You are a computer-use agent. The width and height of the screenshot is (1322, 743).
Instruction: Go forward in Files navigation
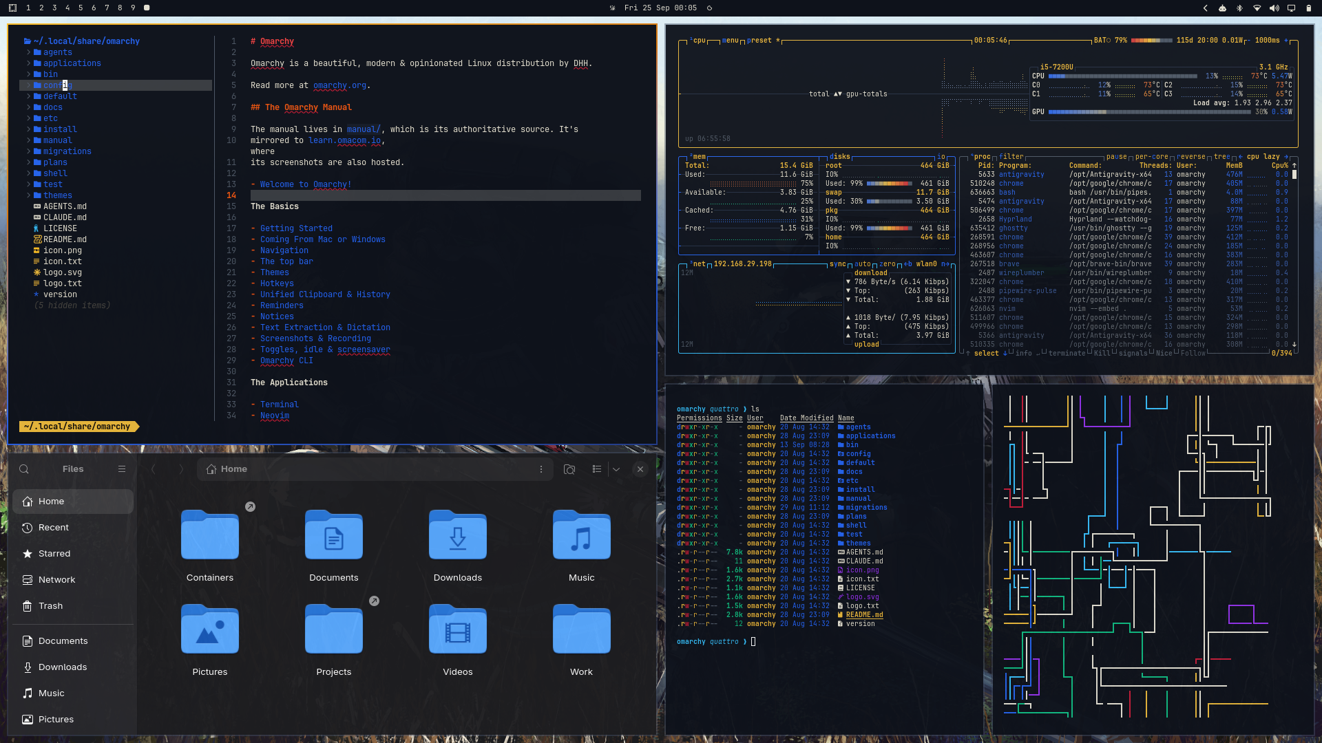pyautogui.click(x=181, y=469)
